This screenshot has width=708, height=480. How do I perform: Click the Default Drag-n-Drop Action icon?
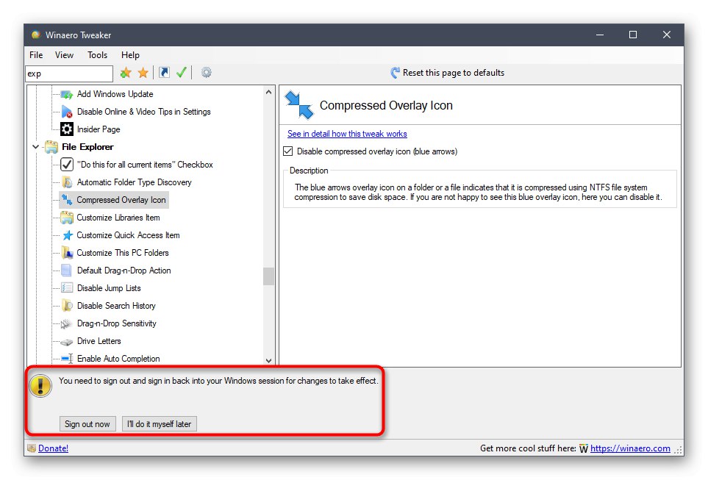(66, 271)
